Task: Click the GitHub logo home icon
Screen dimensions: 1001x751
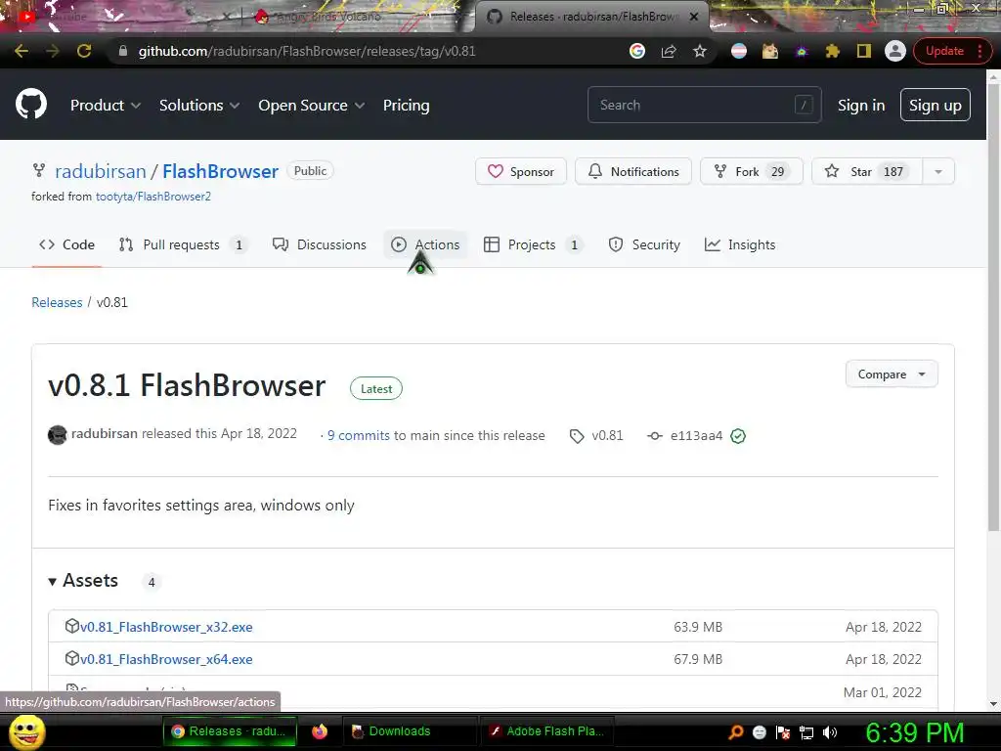Action: tap(30, 104)
